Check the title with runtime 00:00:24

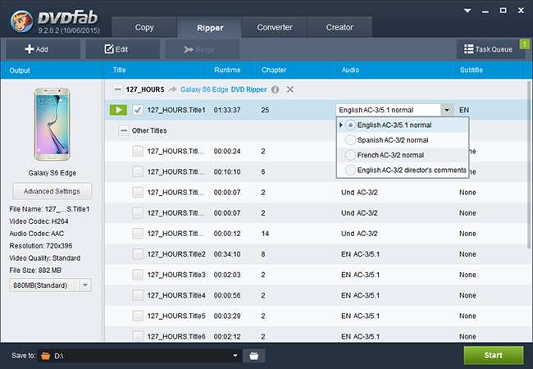[x=138, y=151]
